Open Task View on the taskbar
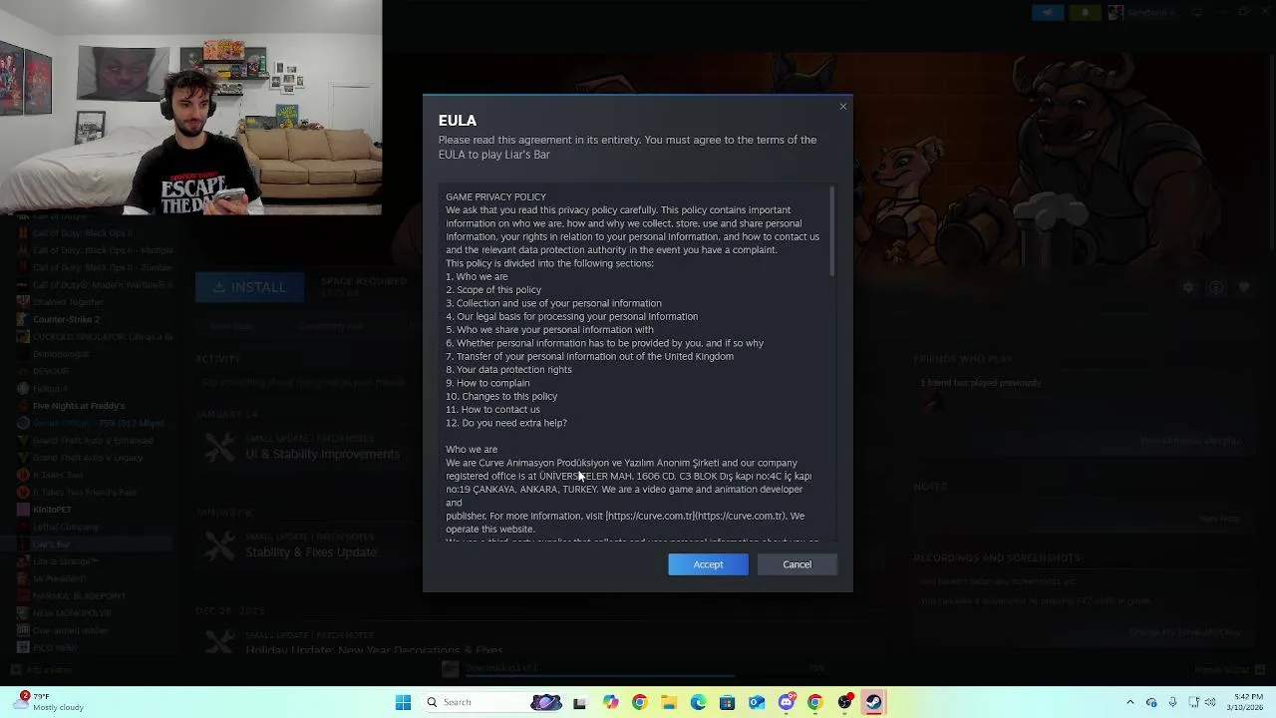This screenshot has height=718, width=1276. [x=579, y=702]
